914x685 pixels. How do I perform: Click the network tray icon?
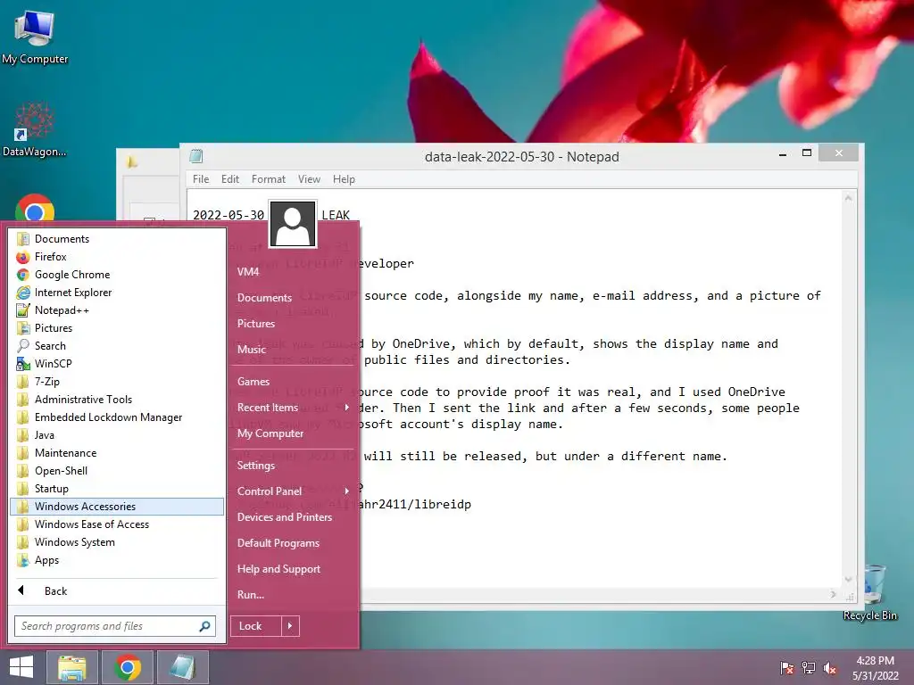click(809, 668)
